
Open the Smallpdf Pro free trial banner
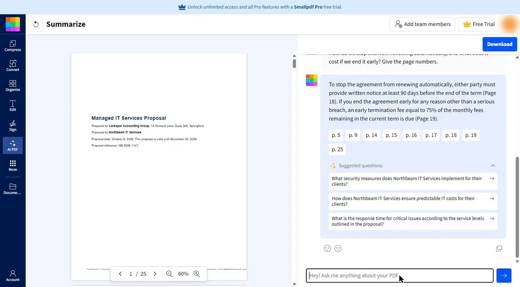tap(260, 7)
